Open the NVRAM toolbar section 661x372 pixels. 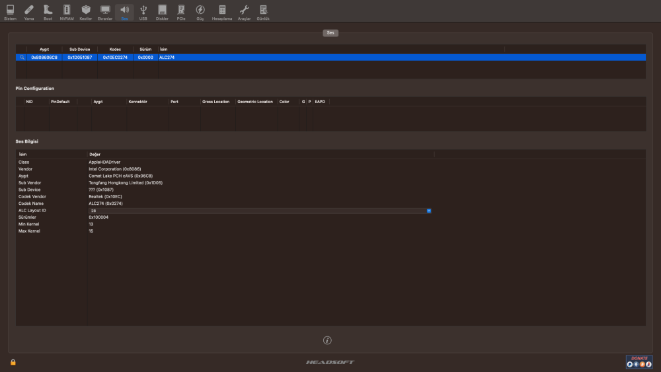click(67, 12)
